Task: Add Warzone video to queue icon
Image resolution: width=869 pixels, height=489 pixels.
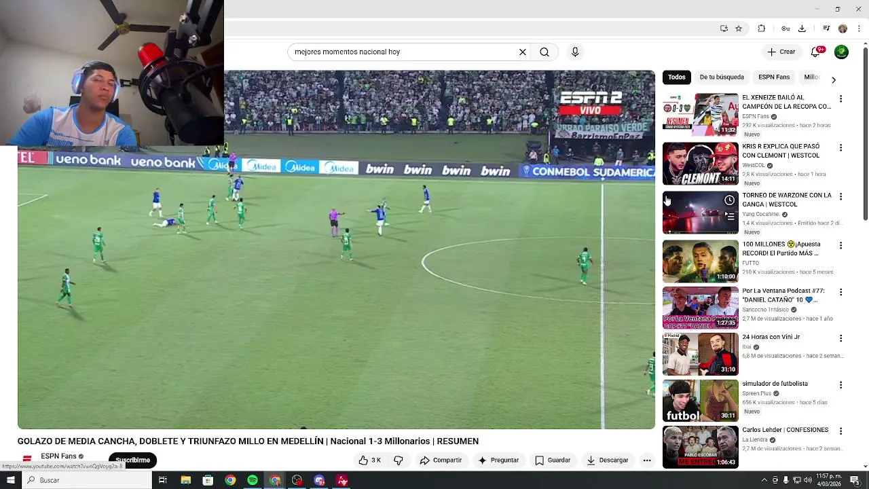Action: click(x=729, y=216)
